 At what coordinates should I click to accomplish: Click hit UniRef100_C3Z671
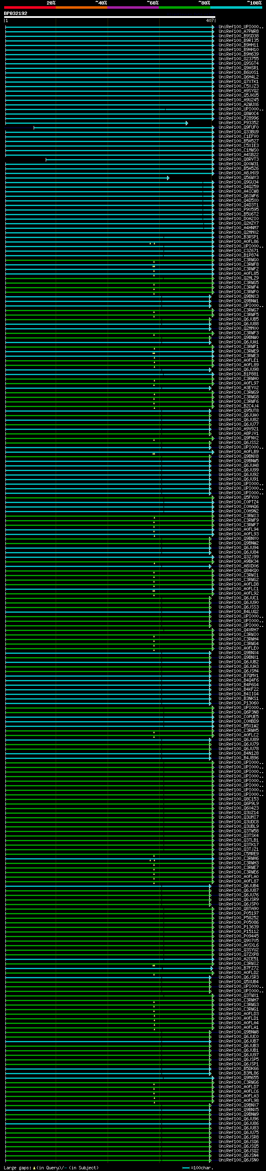[239, 250]
